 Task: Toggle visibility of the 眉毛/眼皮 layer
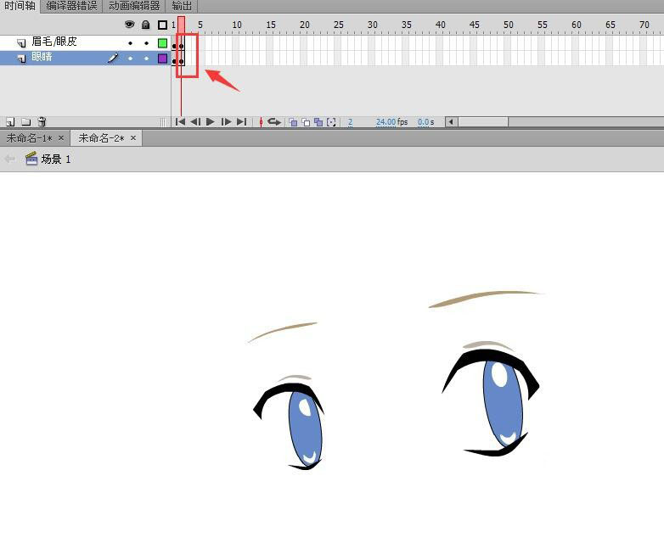coord(130,42)
